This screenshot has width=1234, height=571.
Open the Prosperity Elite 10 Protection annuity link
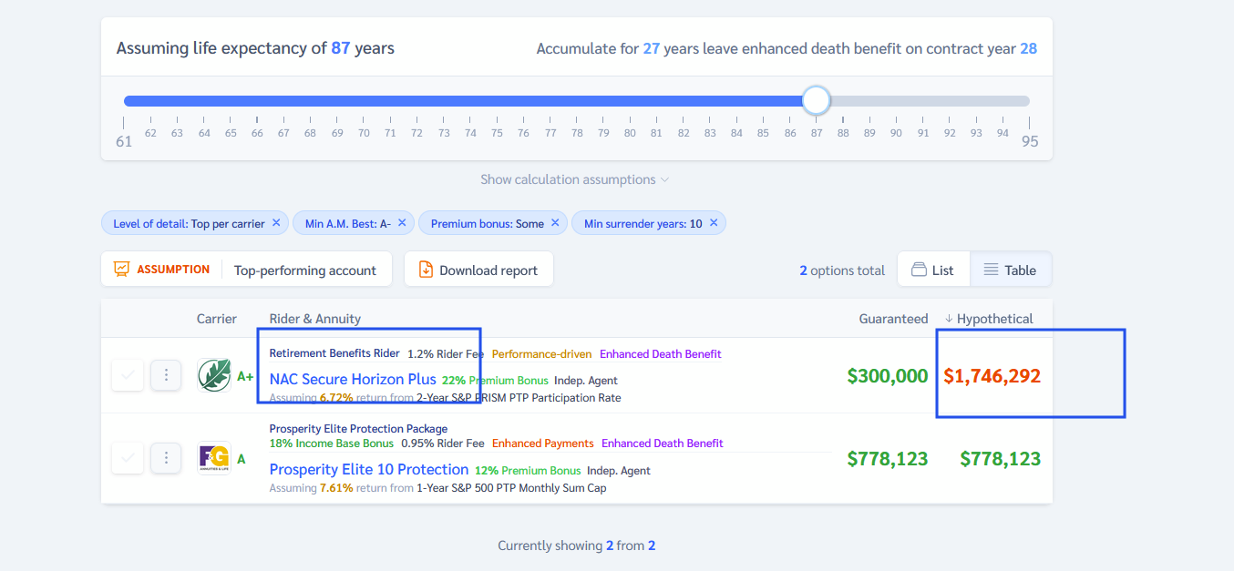(369, 469)
